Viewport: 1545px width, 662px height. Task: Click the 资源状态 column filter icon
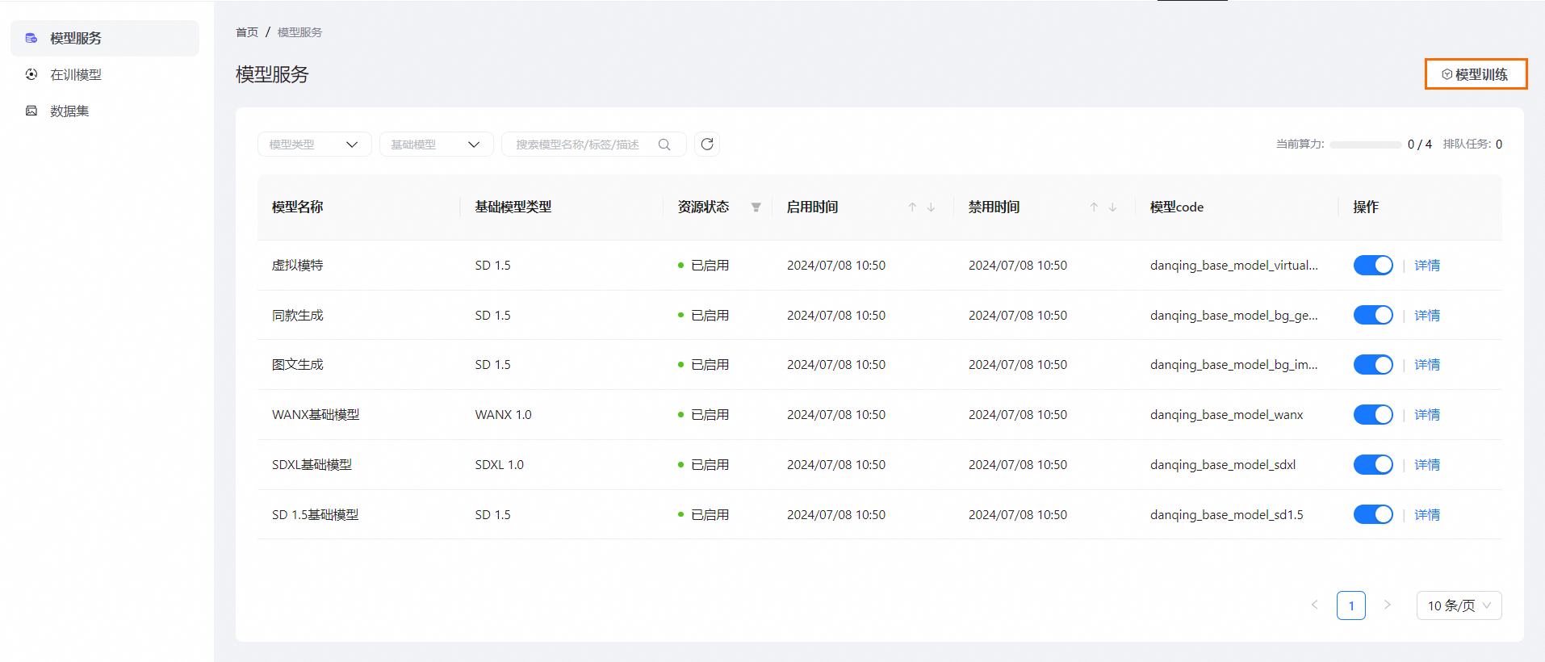[756, 207]
